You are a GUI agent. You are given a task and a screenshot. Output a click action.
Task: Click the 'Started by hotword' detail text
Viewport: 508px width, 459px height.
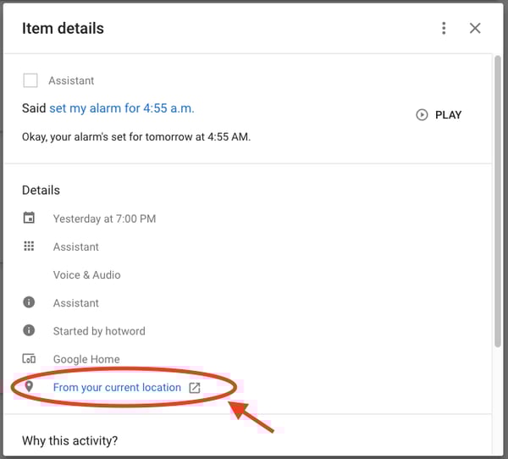99,331
